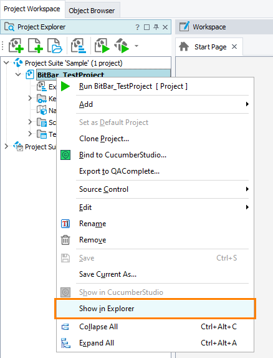The height and width of the screenshot is (358, 273).
Task: Click the BitBar_TestProject project icon
Action: click(x=30, y=74)
